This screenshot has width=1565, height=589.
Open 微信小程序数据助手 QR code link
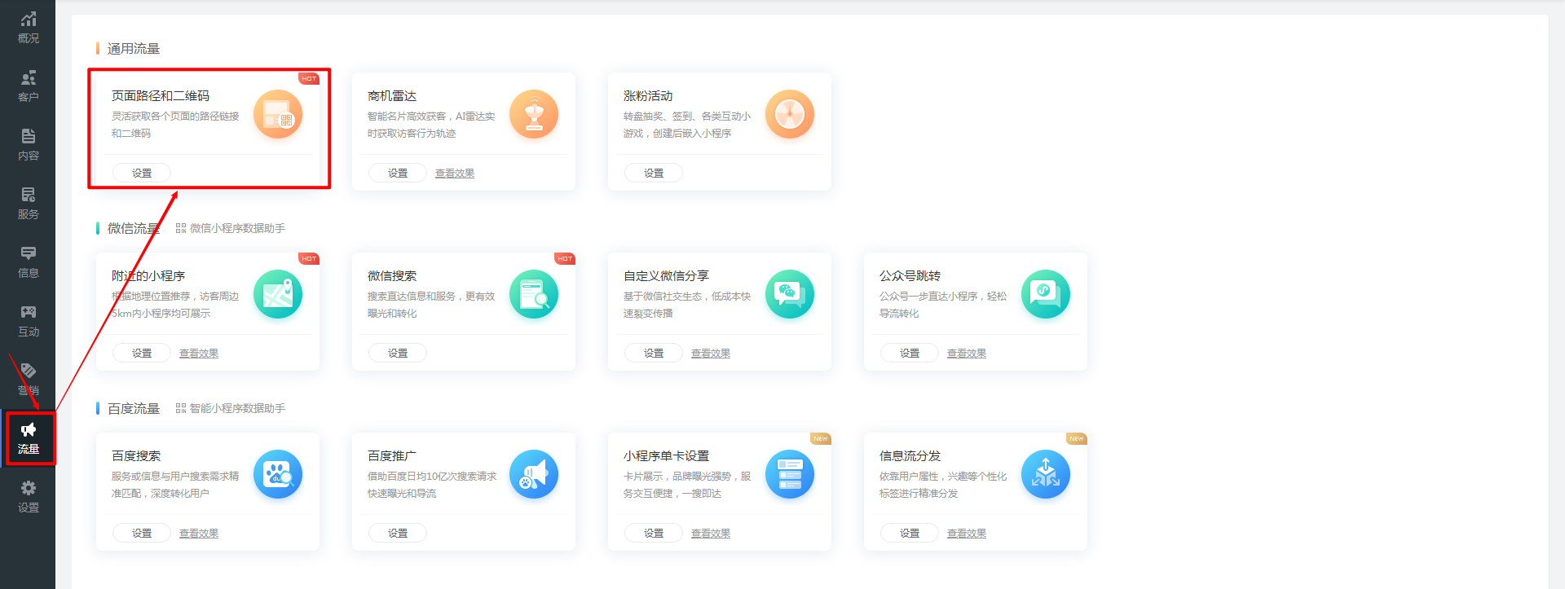click(x=231, y=228)
